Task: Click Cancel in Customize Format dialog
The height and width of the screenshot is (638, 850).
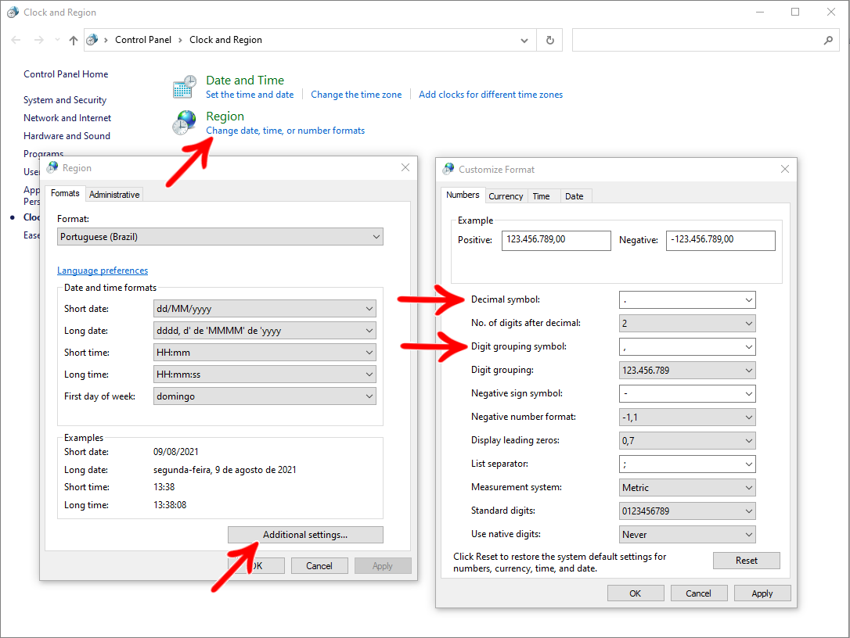Action: [x=699, y=593]
